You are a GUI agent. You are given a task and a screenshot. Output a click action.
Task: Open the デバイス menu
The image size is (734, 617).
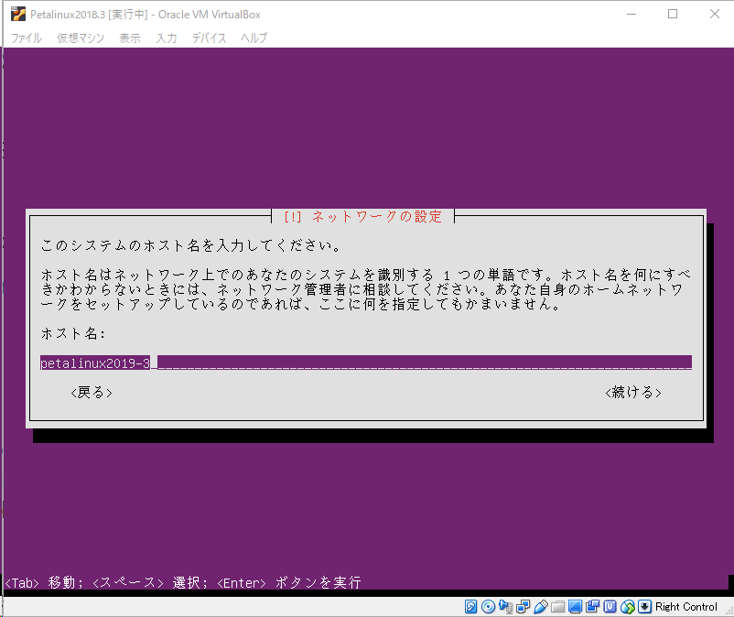pyautogui.click(x=209, y=38)
